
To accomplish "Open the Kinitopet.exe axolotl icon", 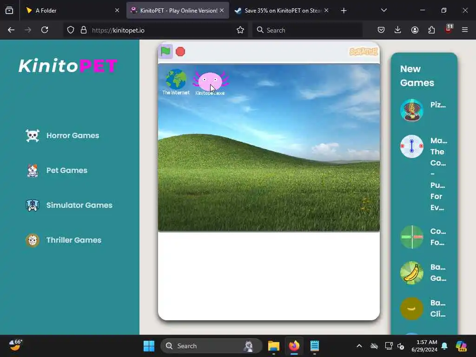I will point(210,84).
